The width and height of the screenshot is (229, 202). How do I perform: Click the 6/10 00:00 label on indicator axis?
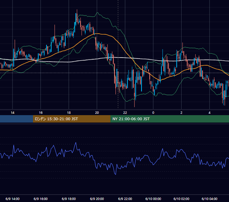point(153,199)
